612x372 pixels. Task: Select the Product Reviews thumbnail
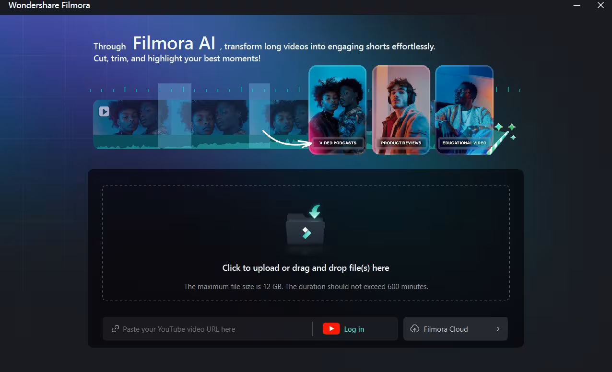click(401, 110)
